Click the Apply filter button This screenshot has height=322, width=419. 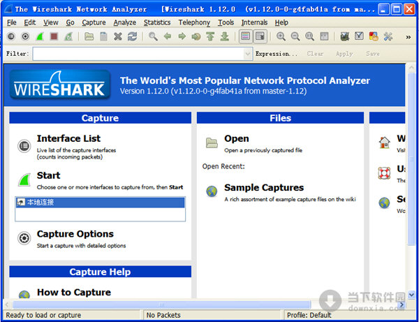click(344, 54)
